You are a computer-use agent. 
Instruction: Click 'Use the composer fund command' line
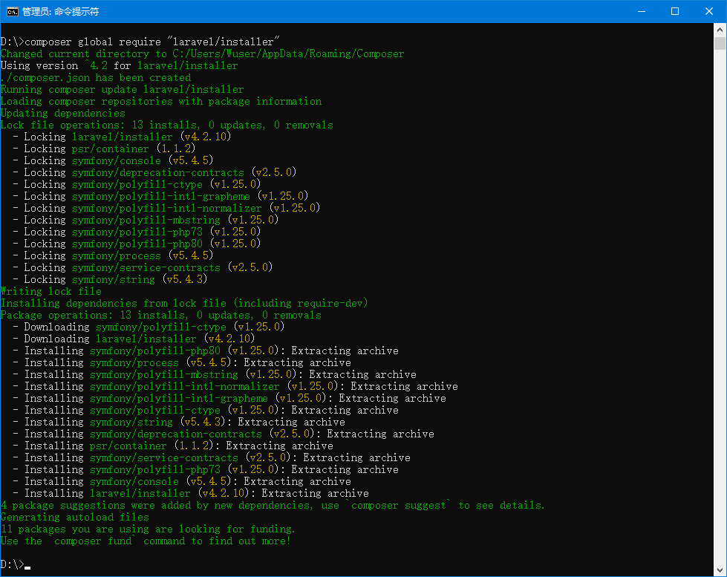point(145,541)
